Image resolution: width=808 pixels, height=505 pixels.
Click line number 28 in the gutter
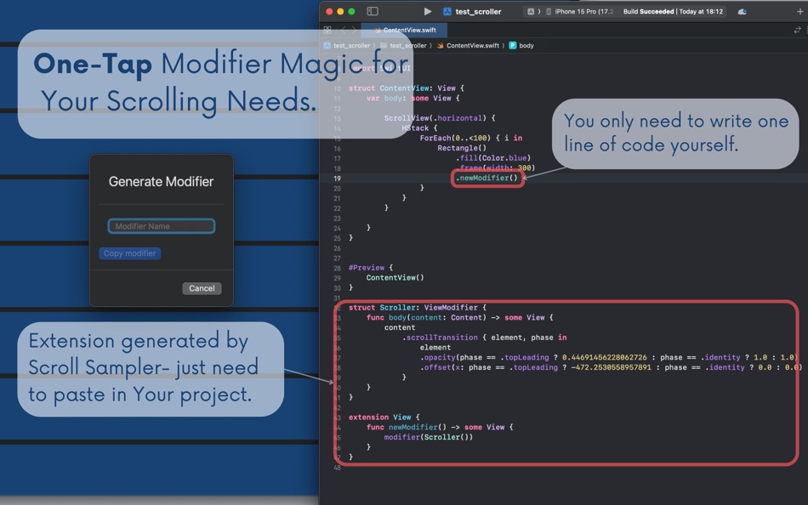point(337,268)
